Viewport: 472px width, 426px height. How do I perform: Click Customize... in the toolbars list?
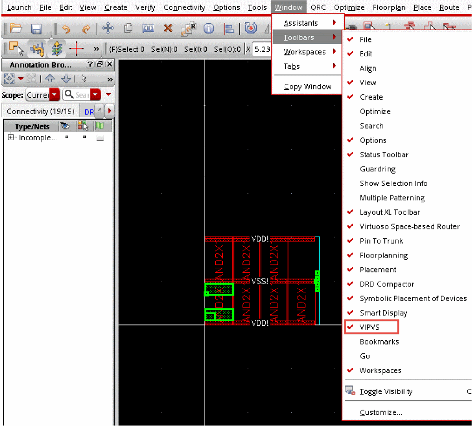click(381, 412)
